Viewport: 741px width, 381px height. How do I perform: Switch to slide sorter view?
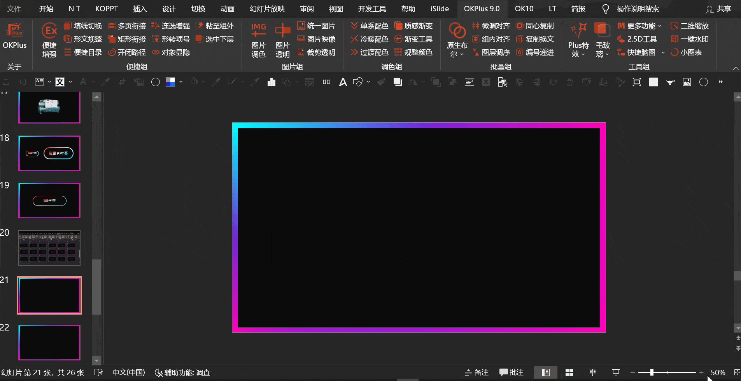569,372
